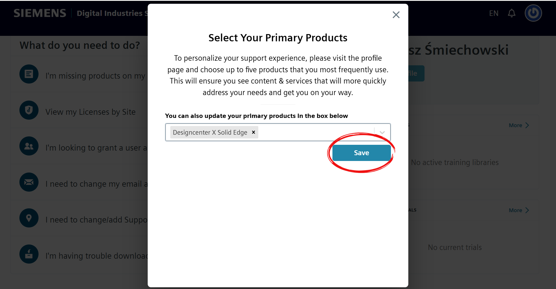Screen dimensions: 556x289
Task: Close the Select Your Primary Products dialog
Action: [396, 15]
